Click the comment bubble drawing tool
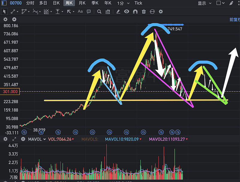Screen dimensions: 240x182 89,11
